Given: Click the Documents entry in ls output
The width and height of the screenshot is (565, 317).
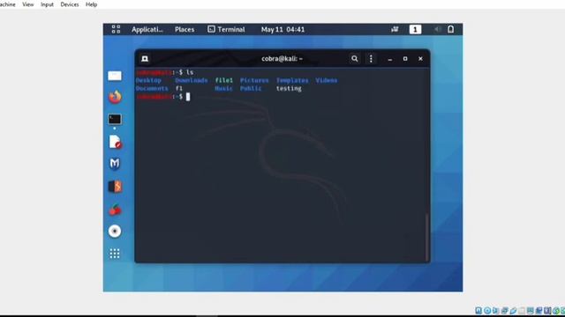Looking at the screenshot, I should [x=152, y=88].
